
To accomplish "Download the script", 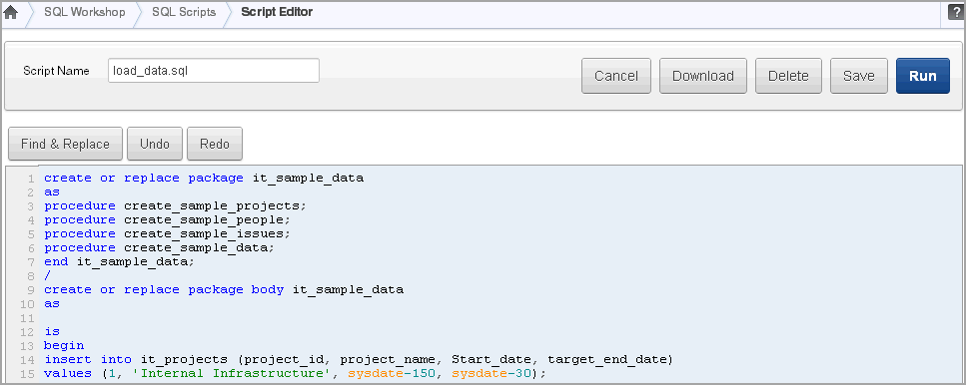I will pos(703,76).
